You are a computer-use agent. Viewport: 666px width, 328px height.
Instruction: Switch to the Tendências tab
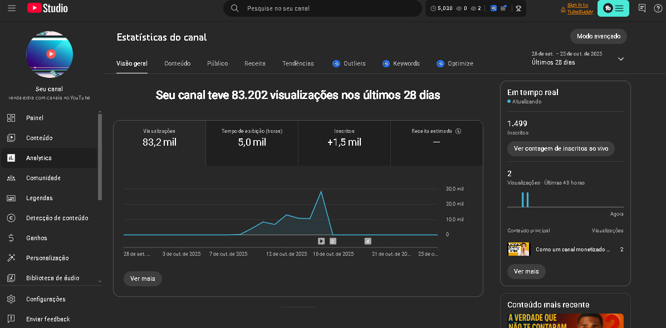click(x=298, y=63)
